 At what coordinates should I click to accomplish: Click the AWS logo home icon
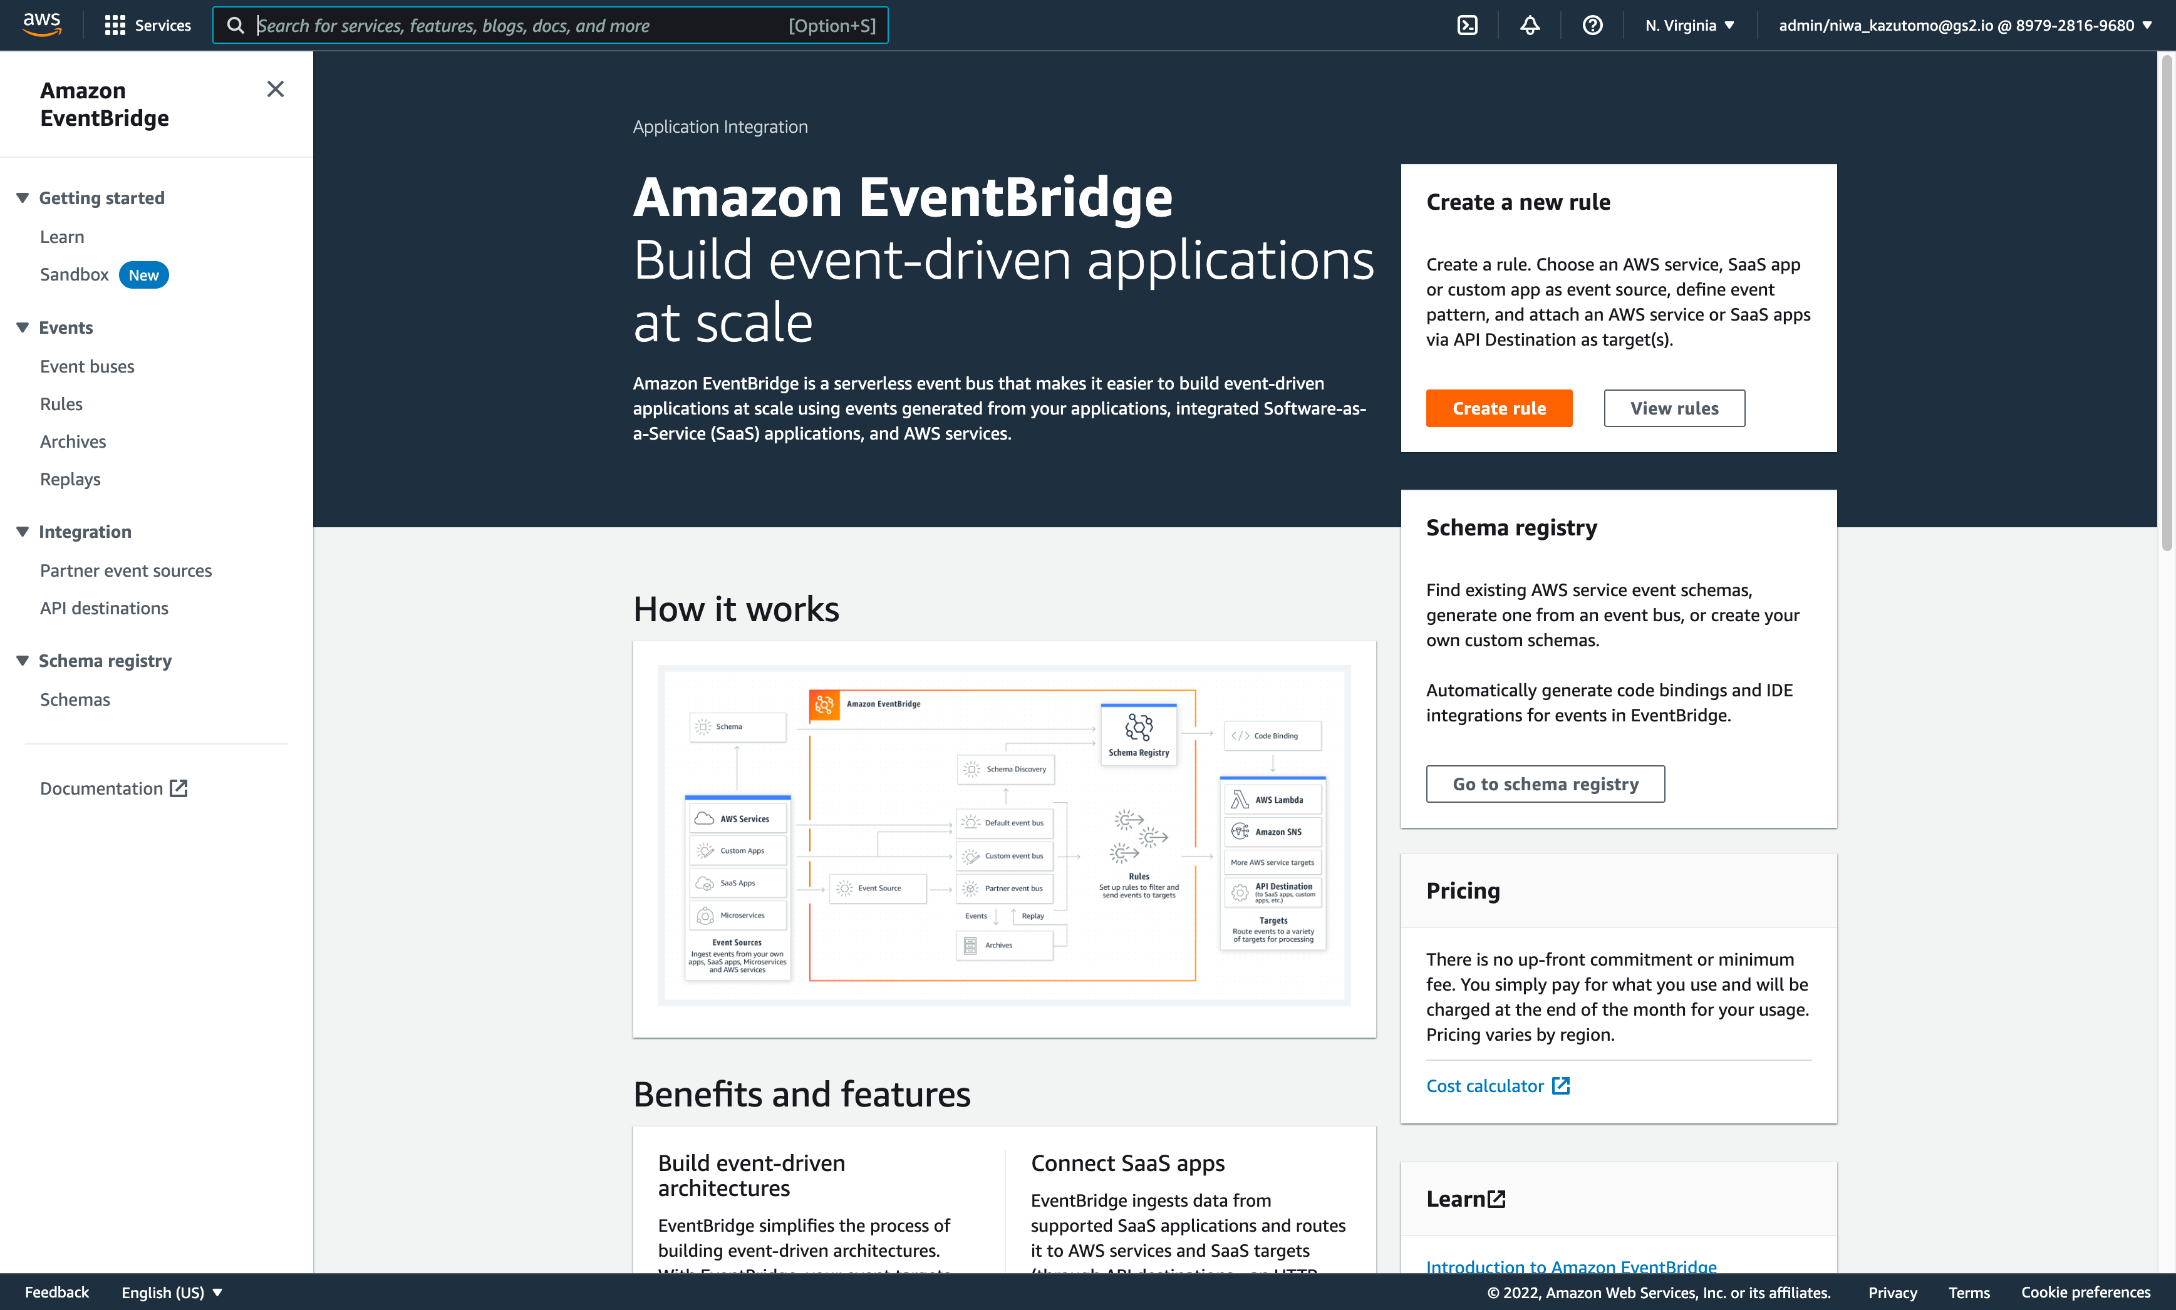pyautogui.click(x=41, y=24)
